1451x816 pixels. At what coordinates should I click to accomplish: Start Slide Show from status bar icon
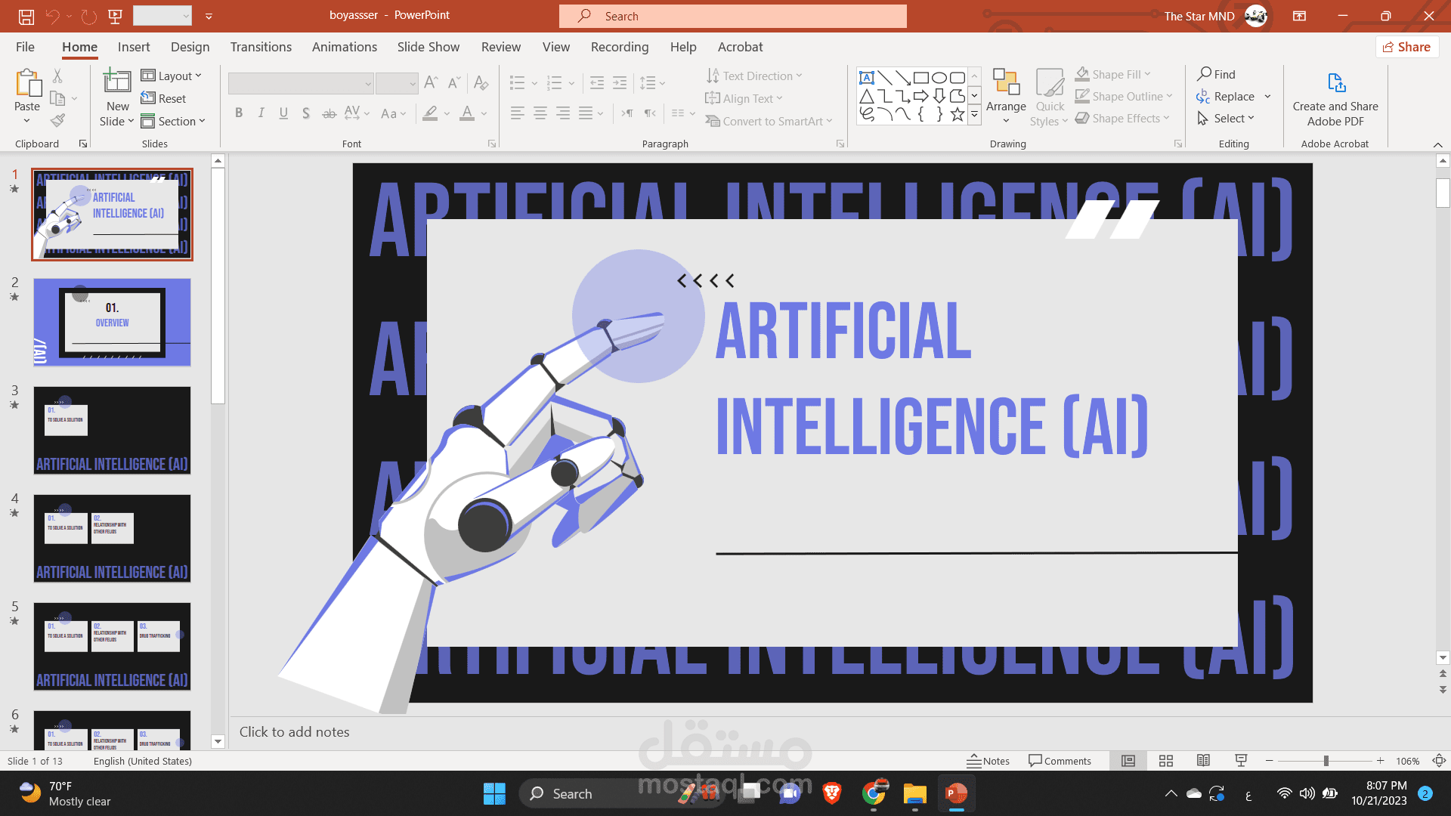click(1241, 761)
